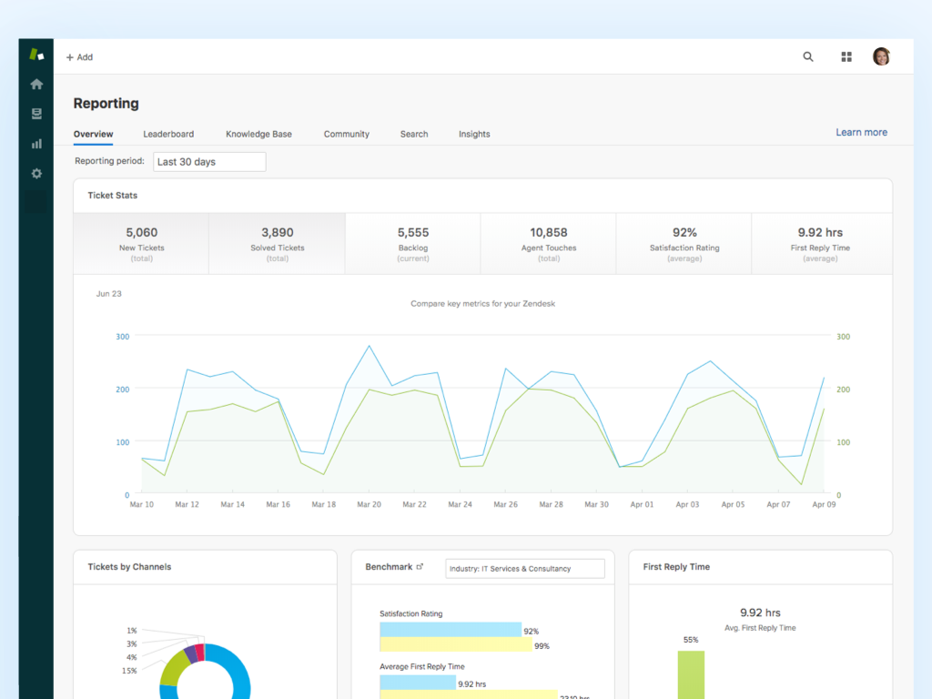Screen dimensions: 932x699
Task: Follow the Learn more link
Action: point(861,132)
